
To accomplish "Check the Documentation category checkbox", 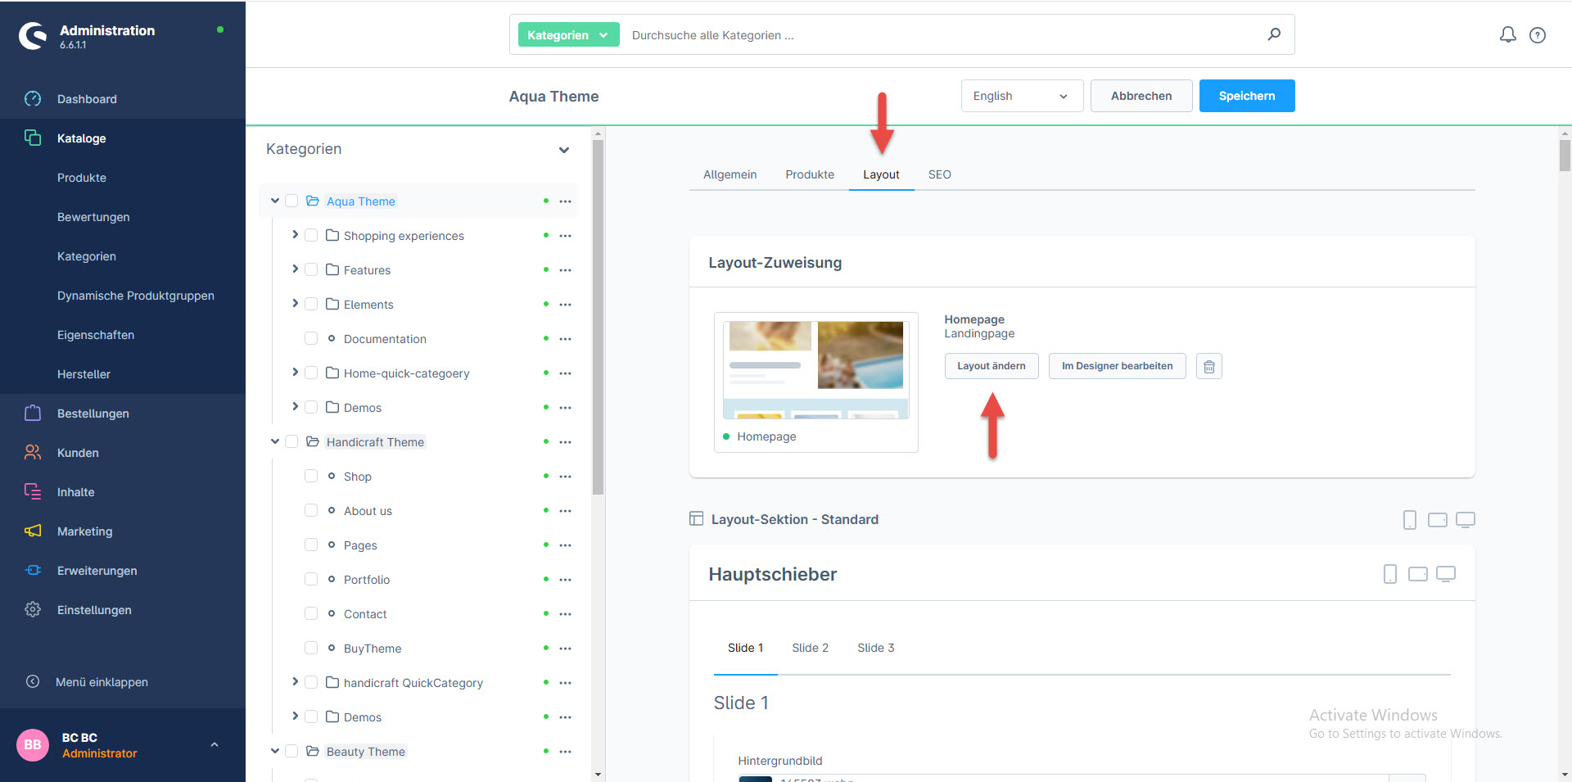I will pos(311,339).
